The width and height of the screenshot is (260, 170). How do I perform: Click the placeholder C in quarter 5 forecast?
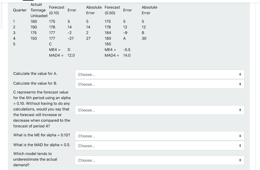(51, 44)
